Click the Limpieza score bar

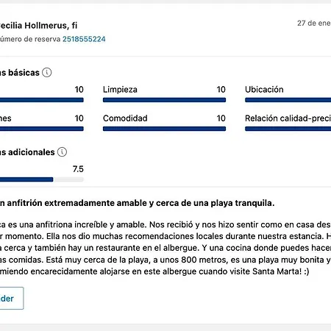coord(164,100)
